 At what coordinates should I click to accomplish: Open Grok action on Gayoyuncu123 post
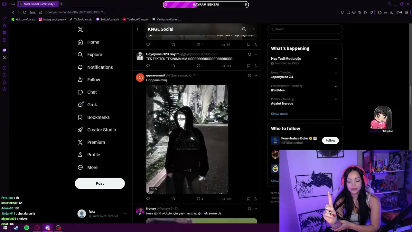click(249, 54)
